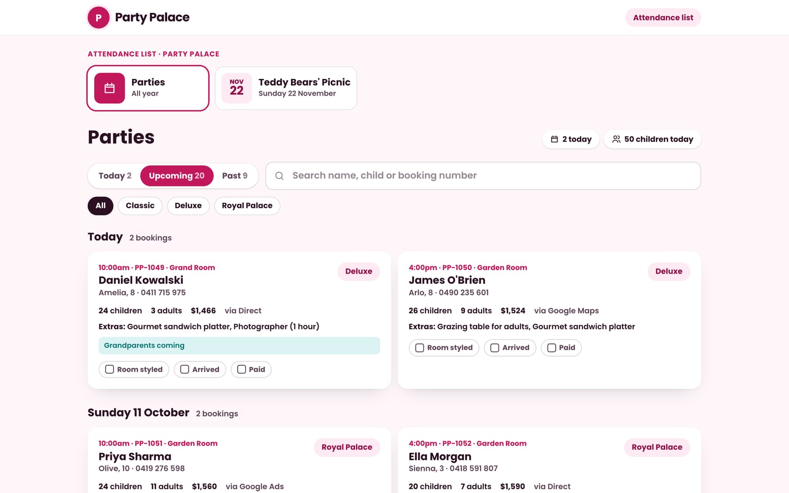Click the $1,466 amount on Kowalski card
The width and height of the screenshot is (789, 493).
click(x=203, y=311)
